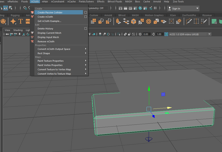Toggle lock camera icon in viewport toolbar

(11, 34)
